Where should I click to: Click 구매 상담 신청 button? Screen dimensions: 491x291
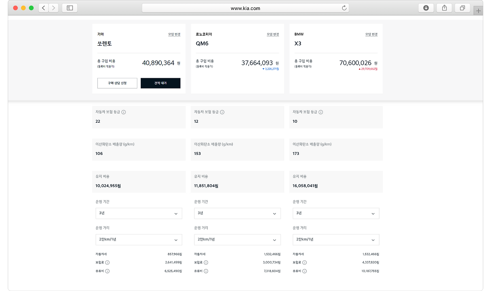pyautogui.click(x=117, y=83)
